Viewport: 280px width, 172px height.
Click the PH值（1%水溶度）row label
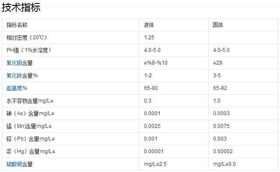click(29, 50)
